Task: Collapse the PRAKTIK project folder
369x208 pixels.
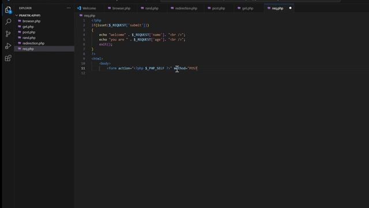Action: 29,16
